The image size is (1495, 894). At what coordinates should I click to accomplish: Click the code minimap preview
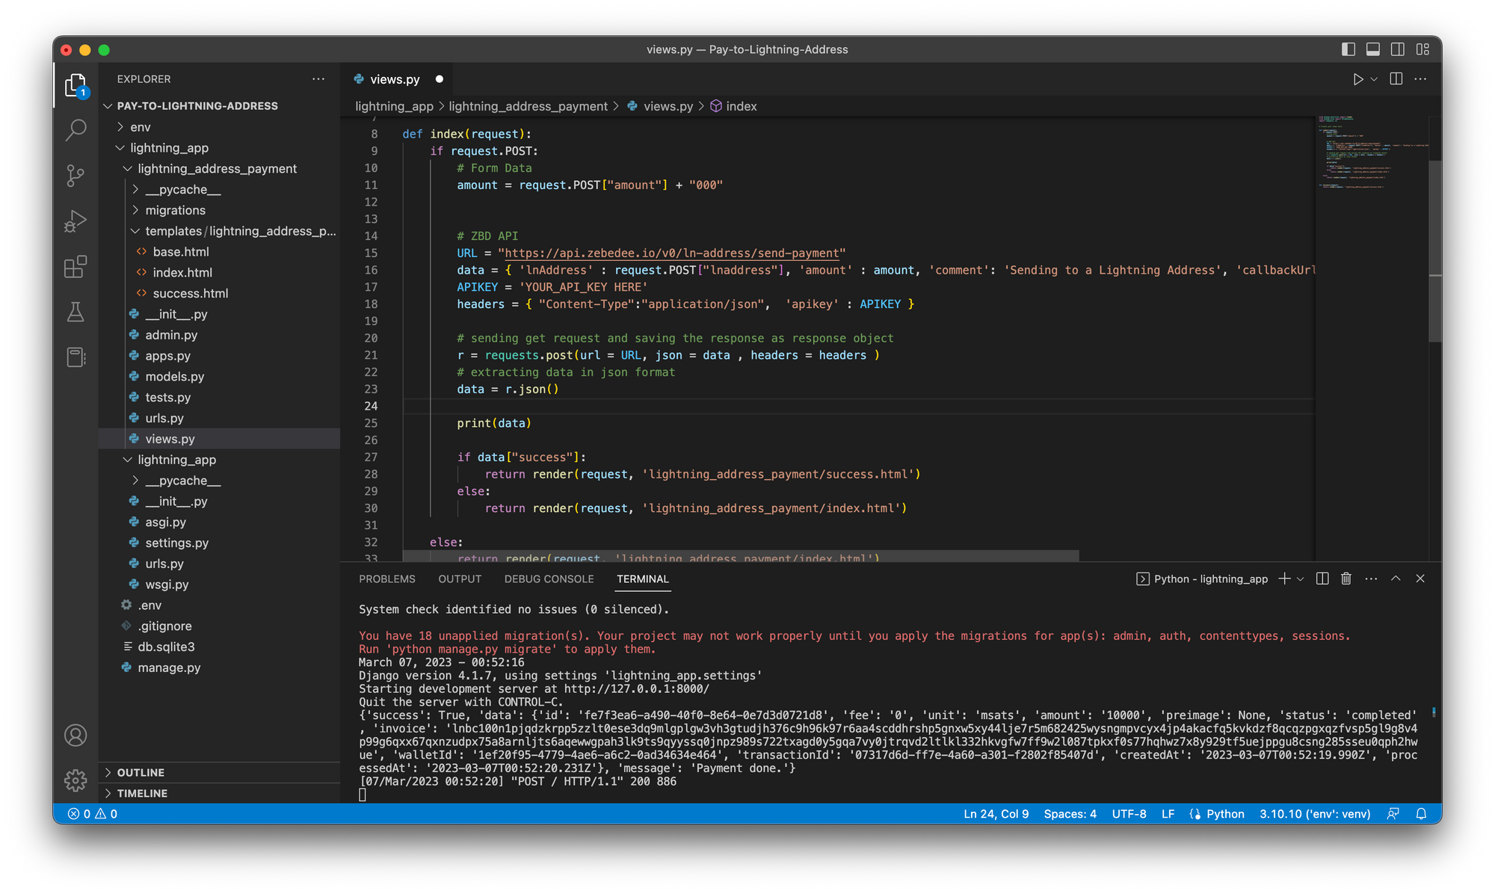1372,153
